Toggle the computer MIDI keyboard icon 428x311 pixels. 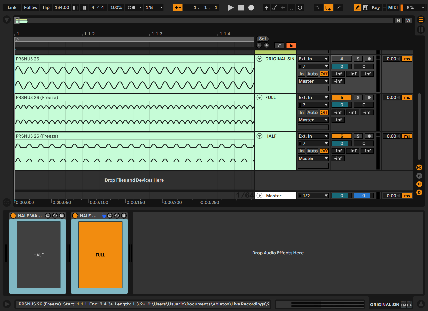coord(366,7)
